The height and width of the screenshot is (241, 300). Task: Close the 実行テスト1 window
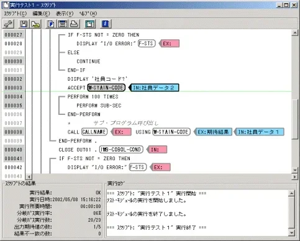[294, 5]
